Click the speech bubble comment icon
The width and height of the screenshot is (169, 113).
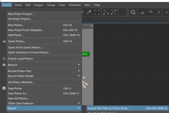click(150, 12)
